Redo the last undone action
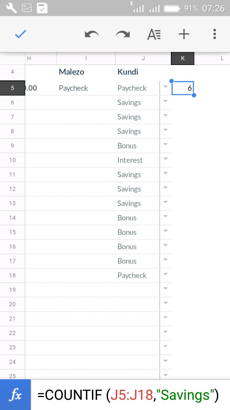The width and height of the screenshot is (230, 410). [123, 34]
